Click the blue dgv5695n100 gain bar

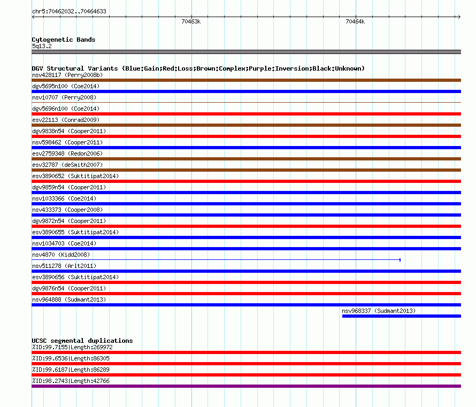point(246,91)
